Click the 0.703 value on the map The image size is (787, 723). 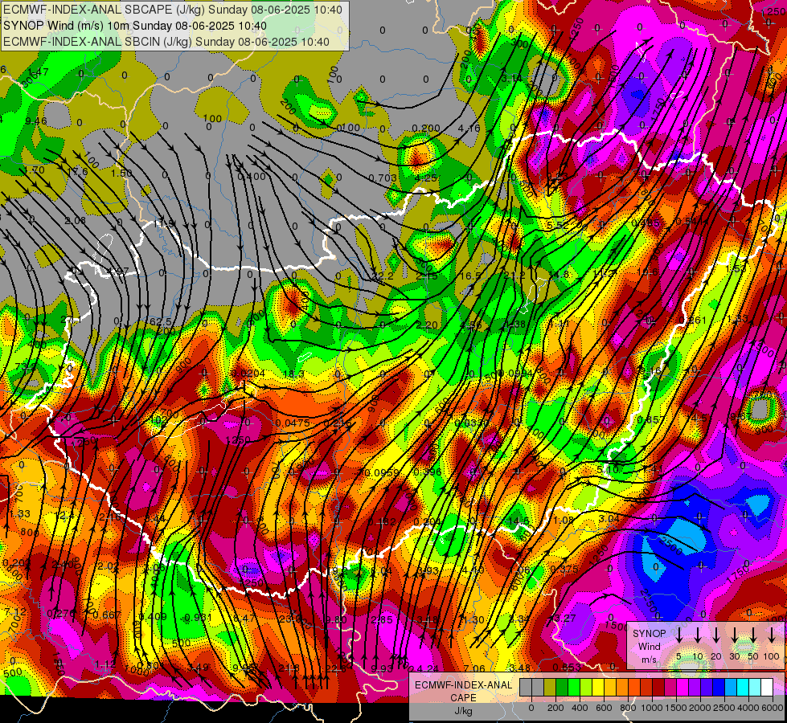tap(383, 178)
